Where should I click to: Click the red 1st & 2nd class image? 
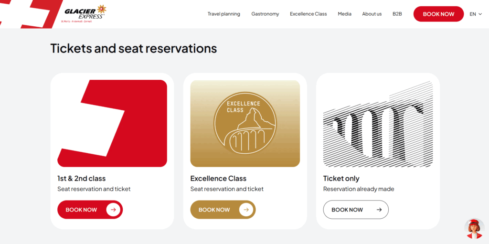point(112,123)
